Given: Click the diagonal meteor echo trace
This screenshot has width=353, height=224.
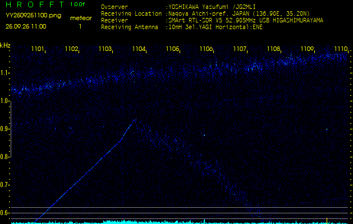Looking at the screenshot, I should 84,175.
